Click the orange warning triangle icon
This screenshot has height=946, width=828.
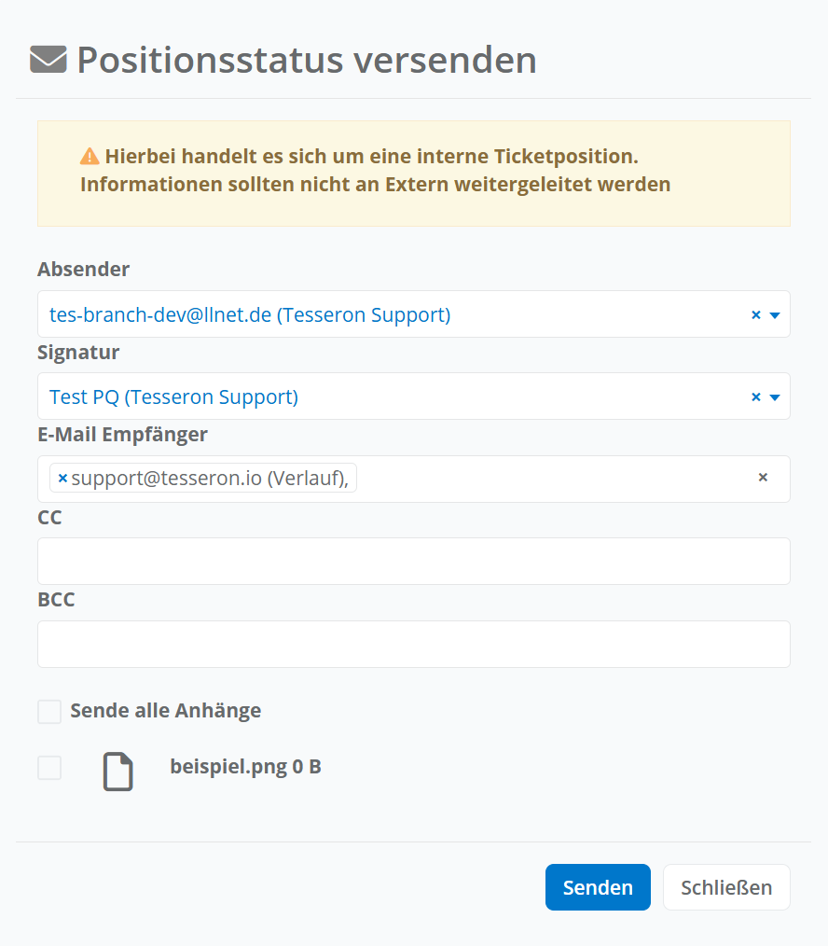(x=90, y=157)
